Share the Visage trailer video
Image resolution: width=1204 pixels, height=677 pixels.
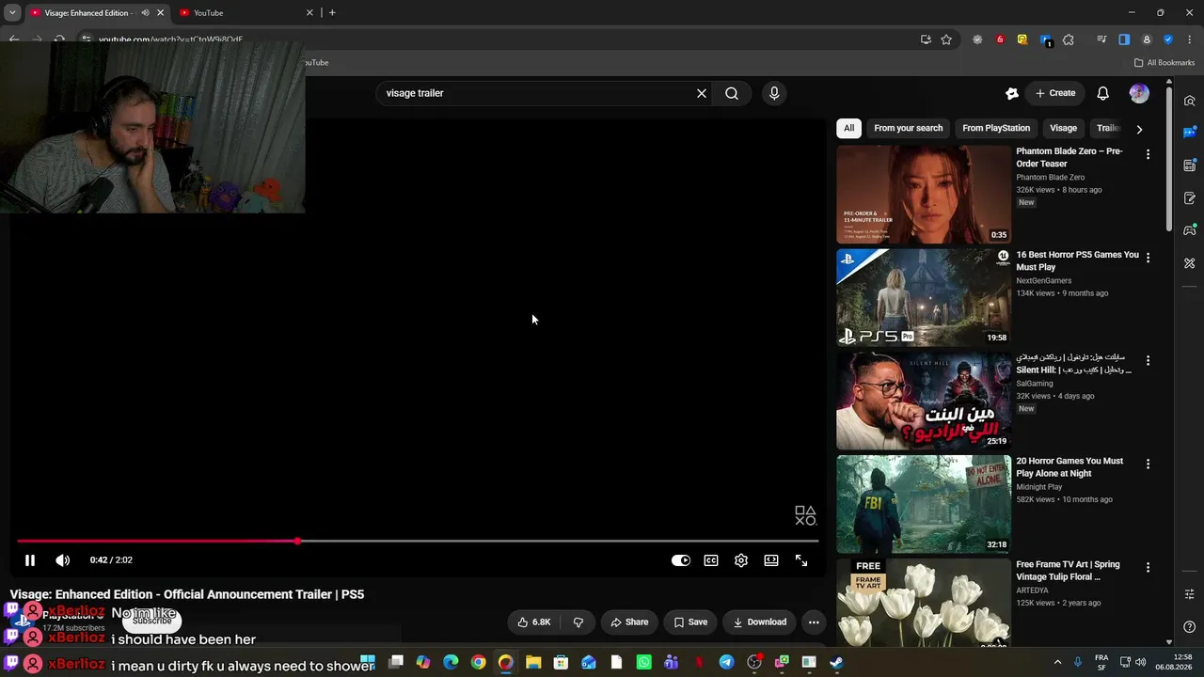click(x=629, y=622)
